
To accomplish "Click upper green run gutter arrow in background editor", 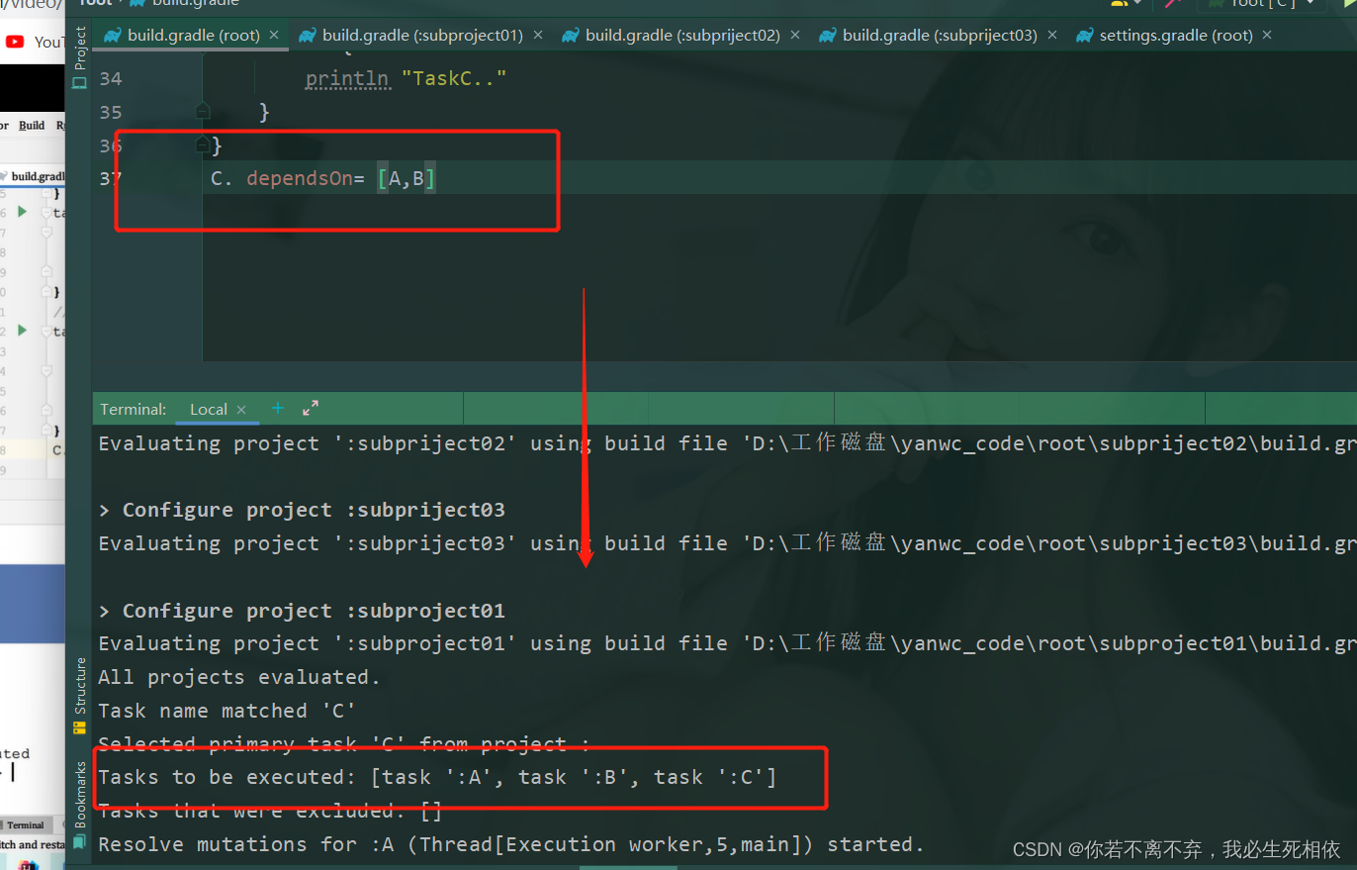I will click(23, 212).
